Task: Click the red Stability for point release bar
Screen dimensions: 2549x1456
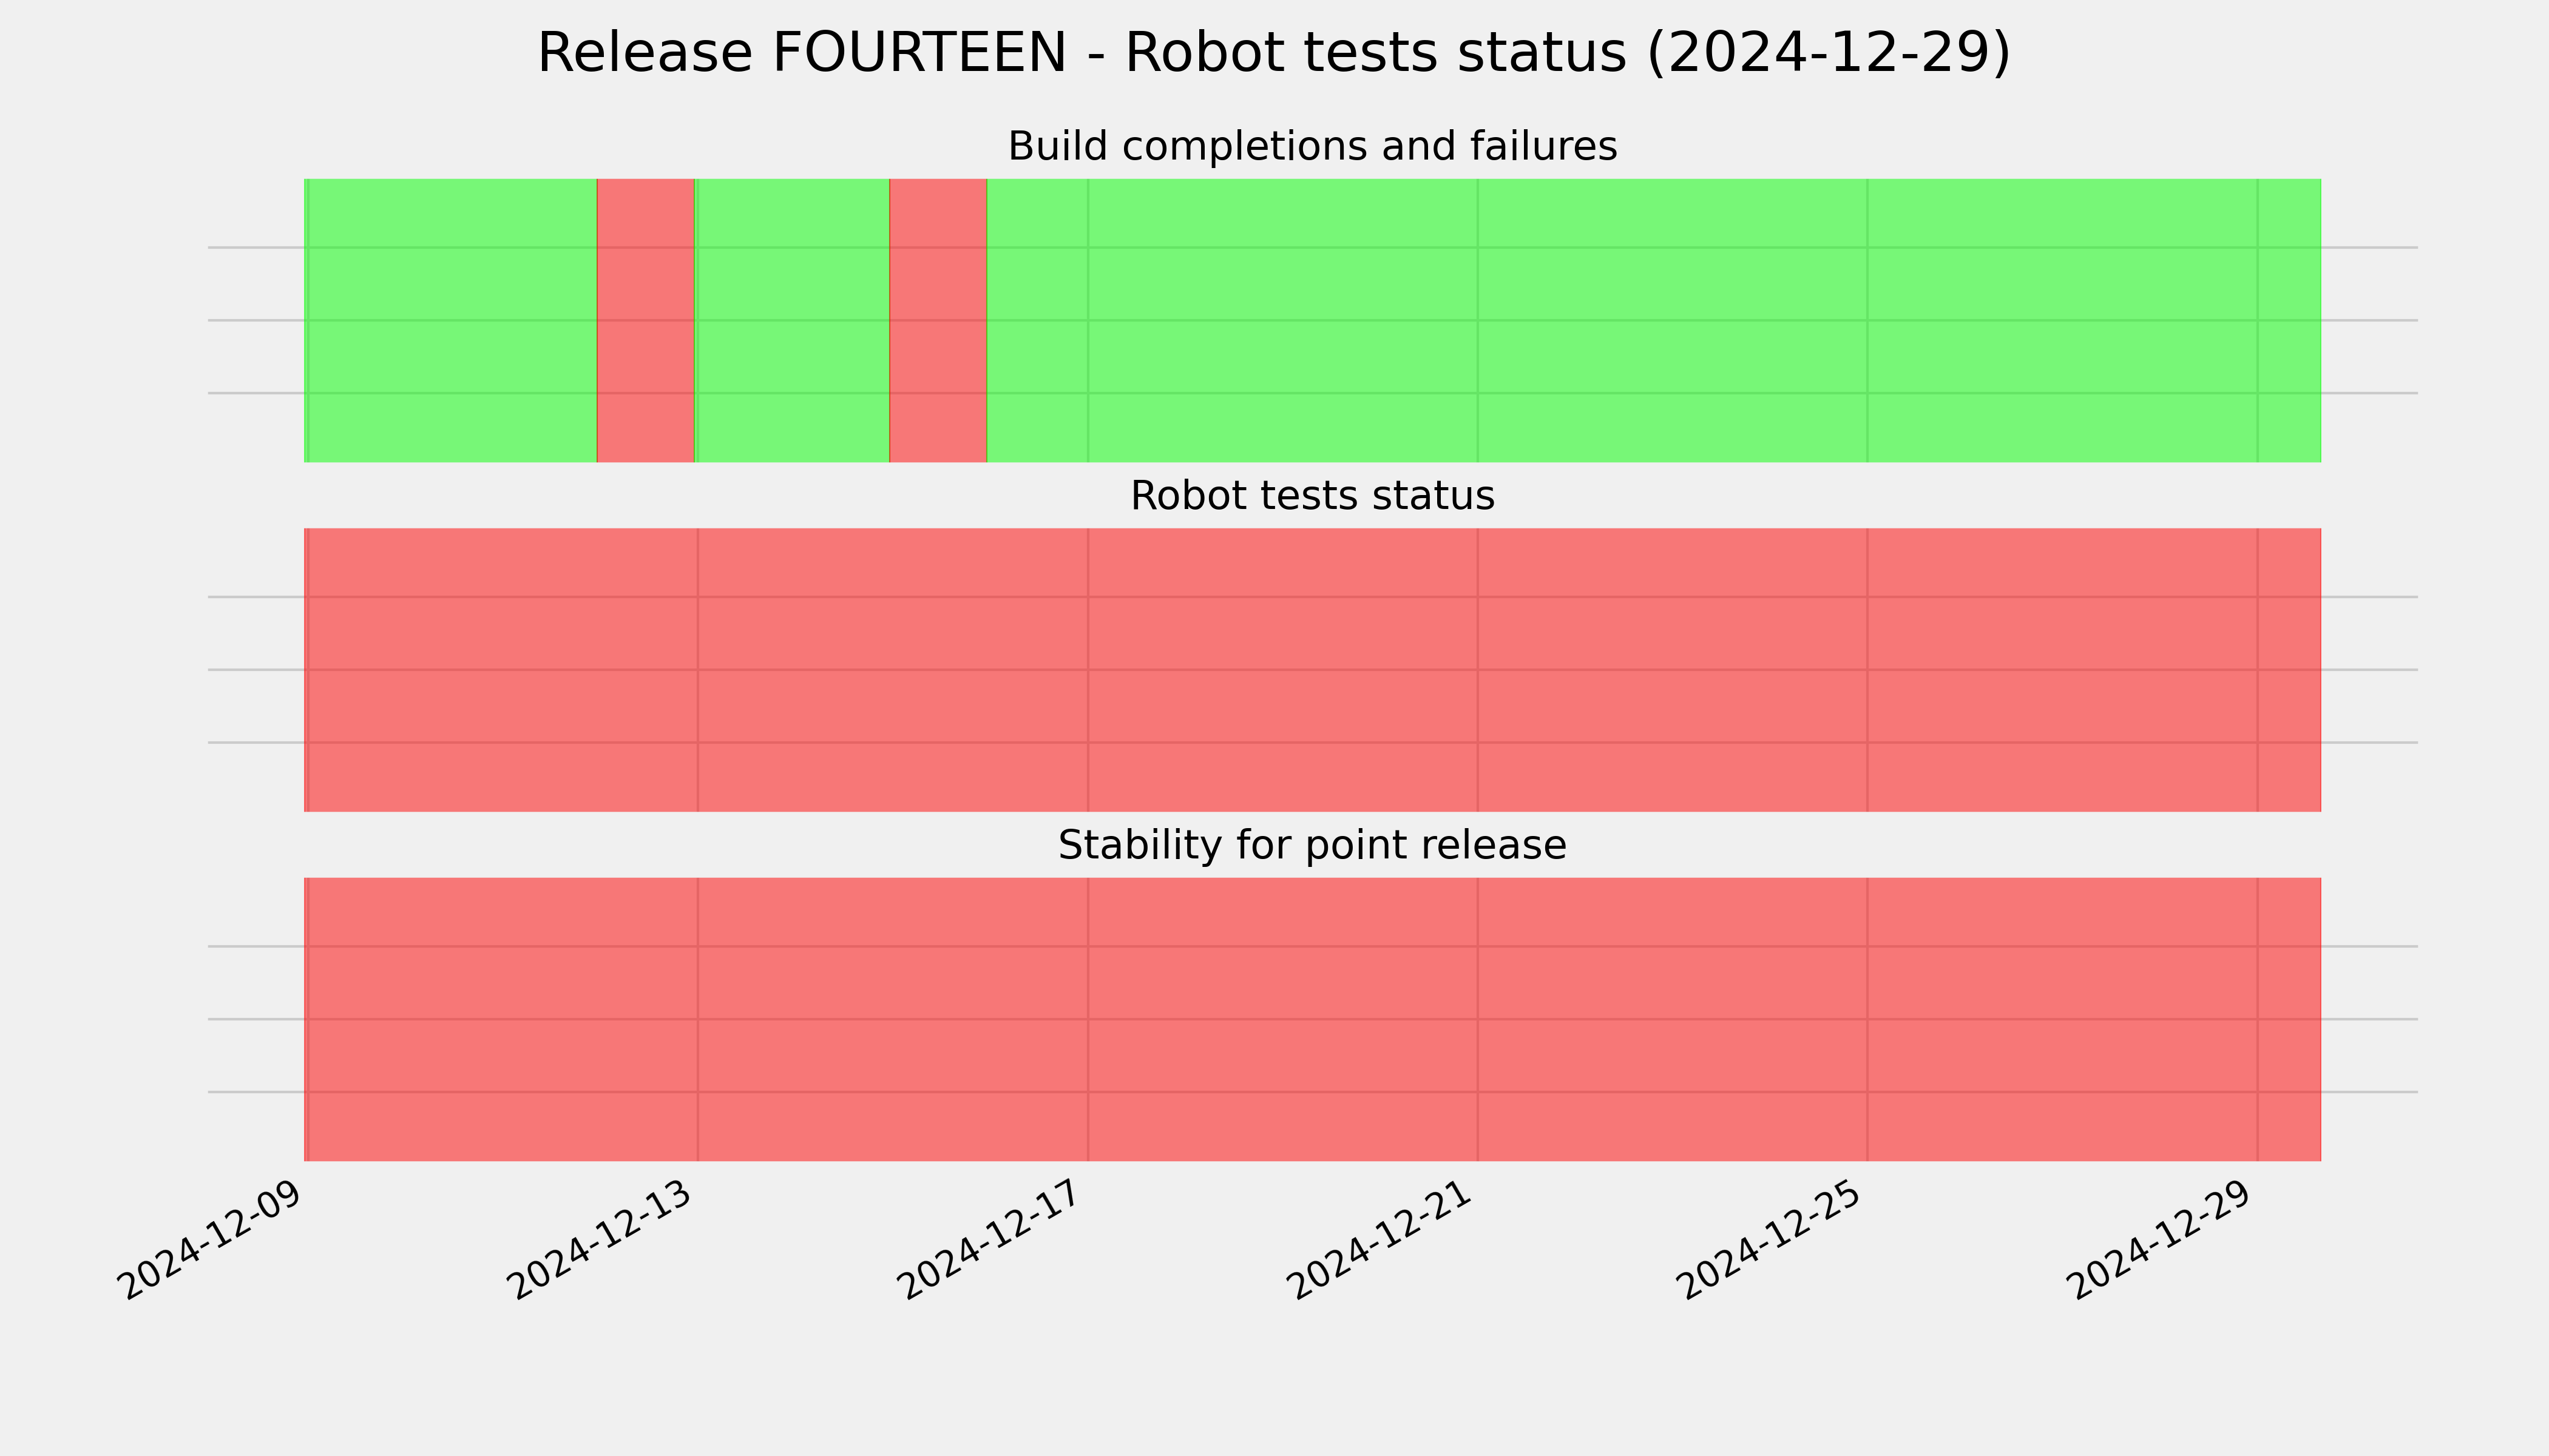Action: click(x=1313, y=1019)
